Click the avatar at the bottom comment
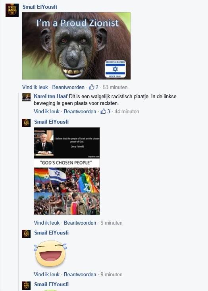The width and height of the screenshot is (208, 291). [x=26, y=285]
